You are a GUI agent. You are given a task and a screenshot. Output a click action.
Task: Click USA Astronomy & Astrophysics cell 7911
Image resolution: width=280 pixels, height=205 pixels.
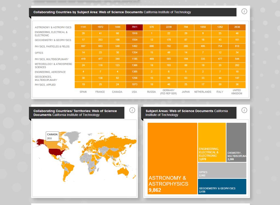(135, 27)
